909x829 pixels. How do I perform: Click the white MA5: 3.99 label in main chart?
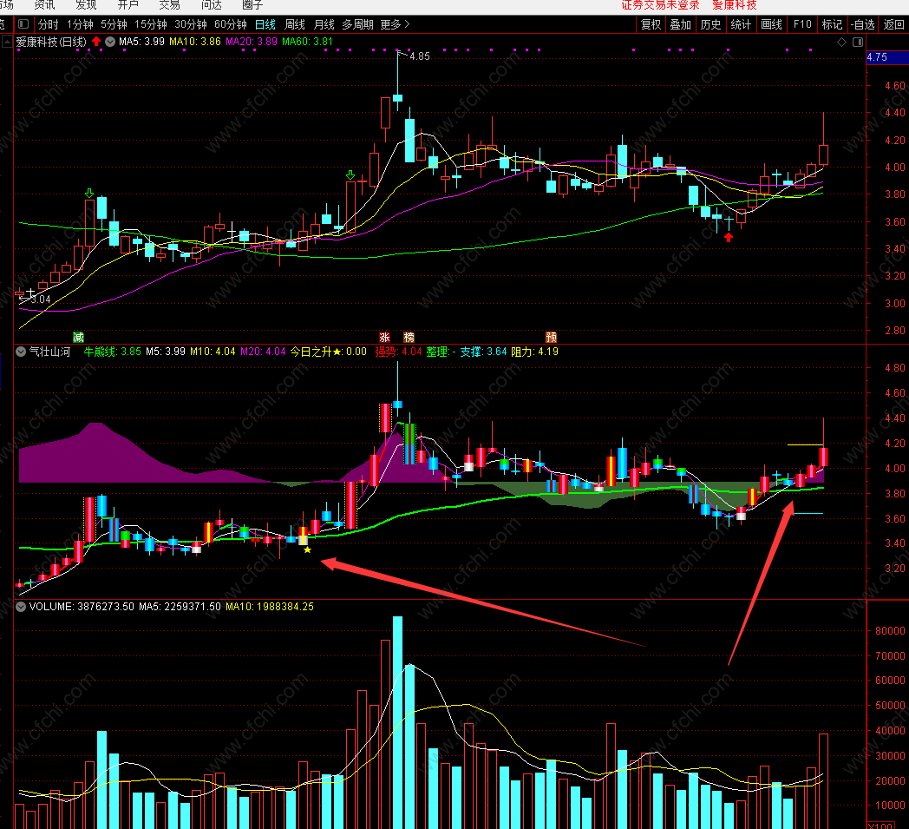point(141,42)
